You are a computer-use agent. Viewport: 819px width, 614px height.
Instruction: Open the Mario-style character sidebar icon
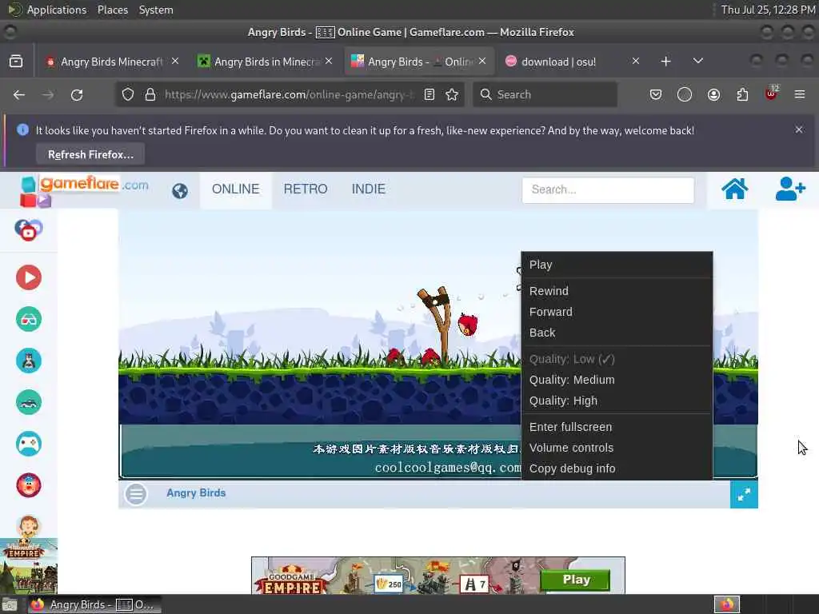point(29,485)
